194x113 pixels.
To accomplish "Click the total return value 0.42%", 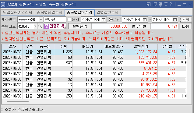I will click(x=173, y=26).
